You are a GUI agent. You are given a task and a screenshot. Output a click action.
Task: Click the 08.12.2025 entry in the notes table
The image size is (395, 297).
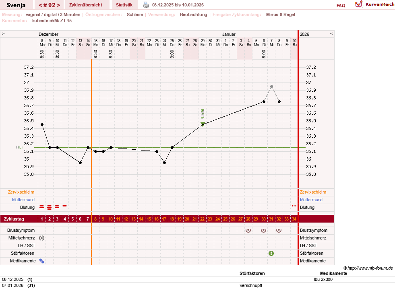click(12, 279)
